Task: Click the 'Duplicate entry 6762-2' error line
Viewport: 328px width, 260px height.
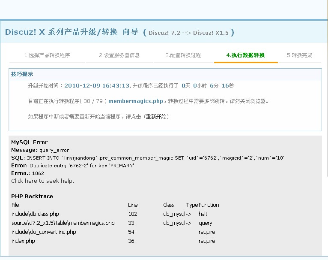Action: pyautogui.click(x=73, y=166)
